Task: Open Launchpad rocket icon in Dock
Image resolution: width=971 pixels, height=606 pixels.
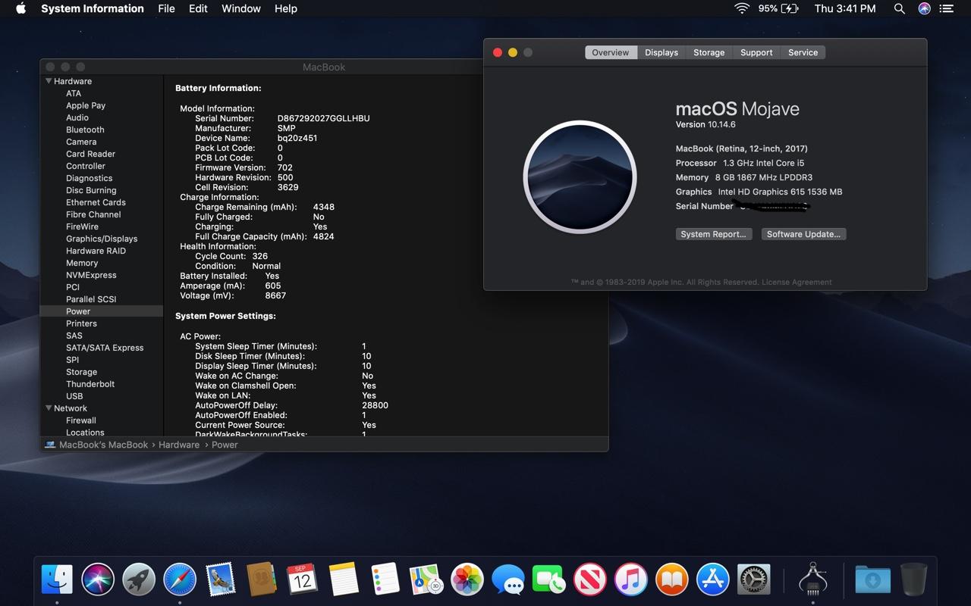Action: pos(139,580)
